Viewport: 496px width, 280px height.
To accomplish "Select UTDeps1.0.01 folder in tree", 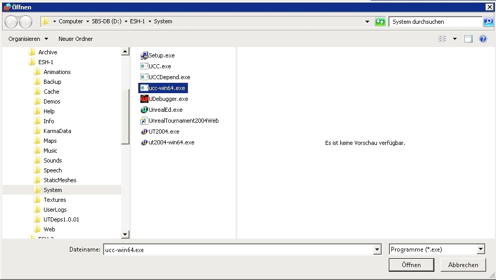I will [x=61, y=219].
